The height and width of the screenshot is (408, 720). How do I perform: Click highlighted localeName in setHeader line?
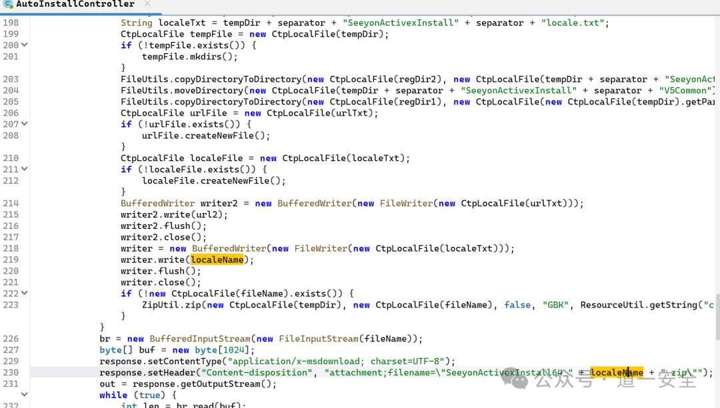617,372
